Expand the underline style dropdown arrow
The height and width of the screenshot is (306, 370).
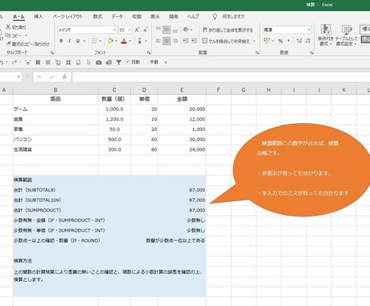[x=84, y=41]
